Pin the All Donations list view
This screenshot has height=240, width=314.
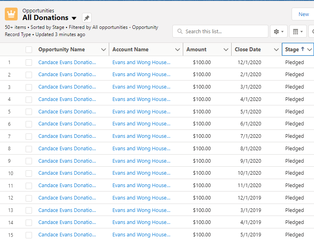(x=87, y=18)
